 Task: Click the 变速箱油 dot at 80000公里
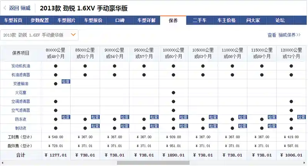pyautogui.click(x=55, y=84)
